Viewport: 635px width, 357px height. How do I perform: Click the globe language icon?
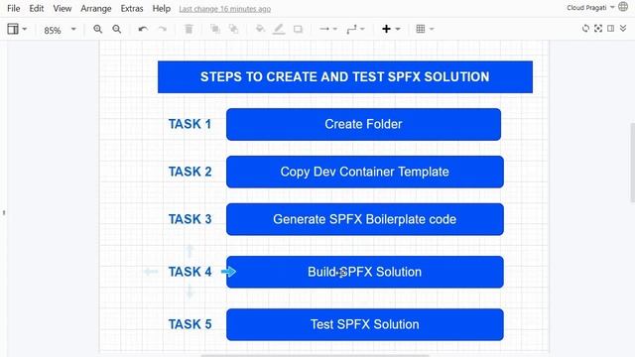point(623,7)
